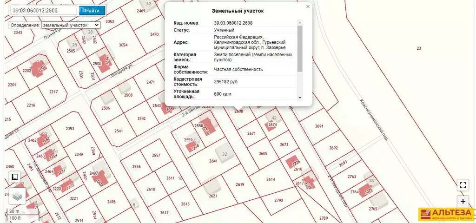Select parcel 2498 on the map

click(x=112, y=202)
